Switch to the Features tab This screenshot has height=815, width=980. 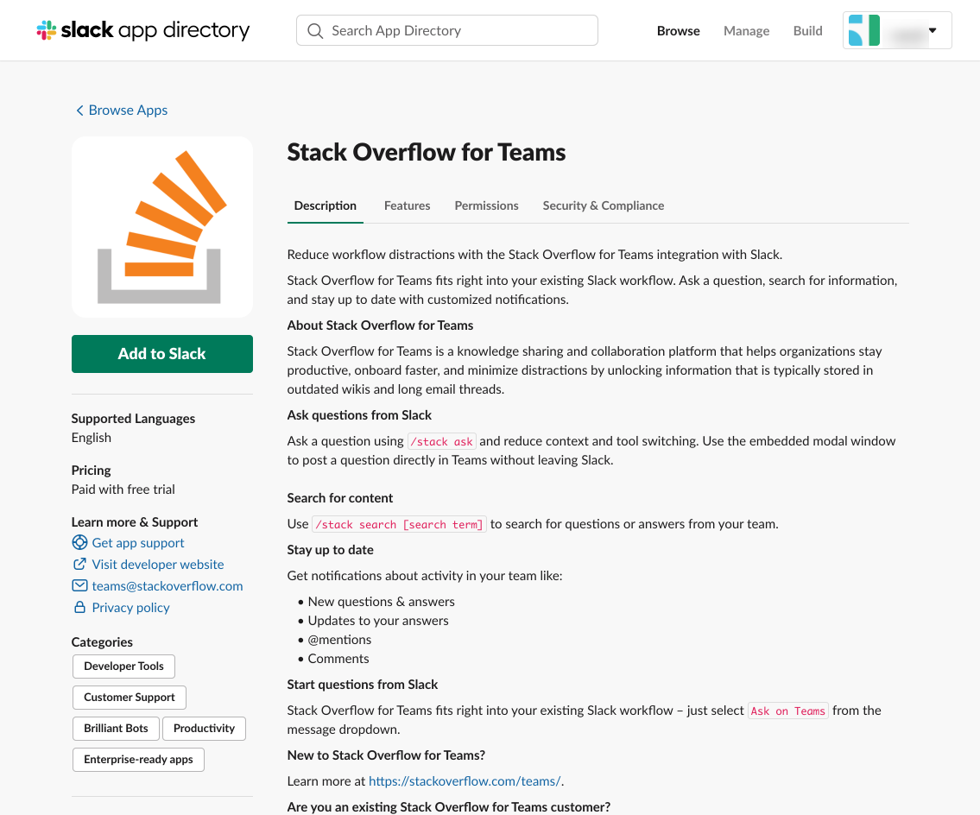point(407,205)
